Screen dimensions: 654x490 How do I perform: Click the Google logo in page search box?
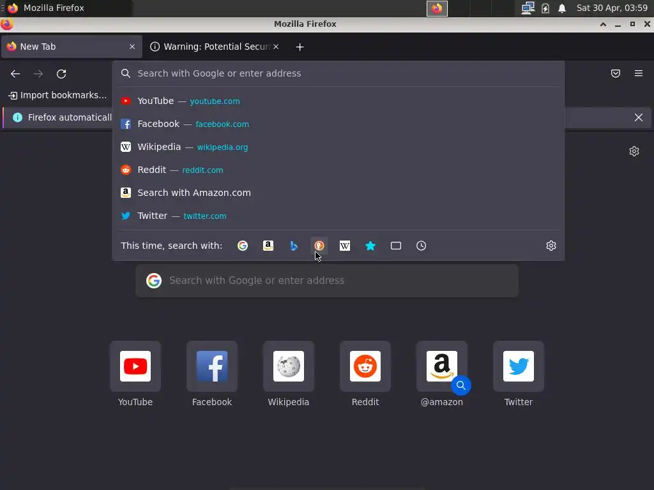(x=154, y=281)
